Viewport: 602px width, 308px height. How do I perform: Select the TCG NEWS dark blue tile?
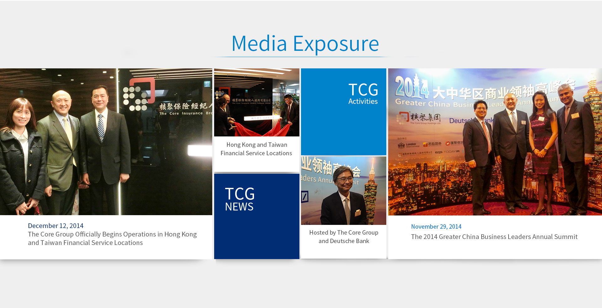click(257, 216)
